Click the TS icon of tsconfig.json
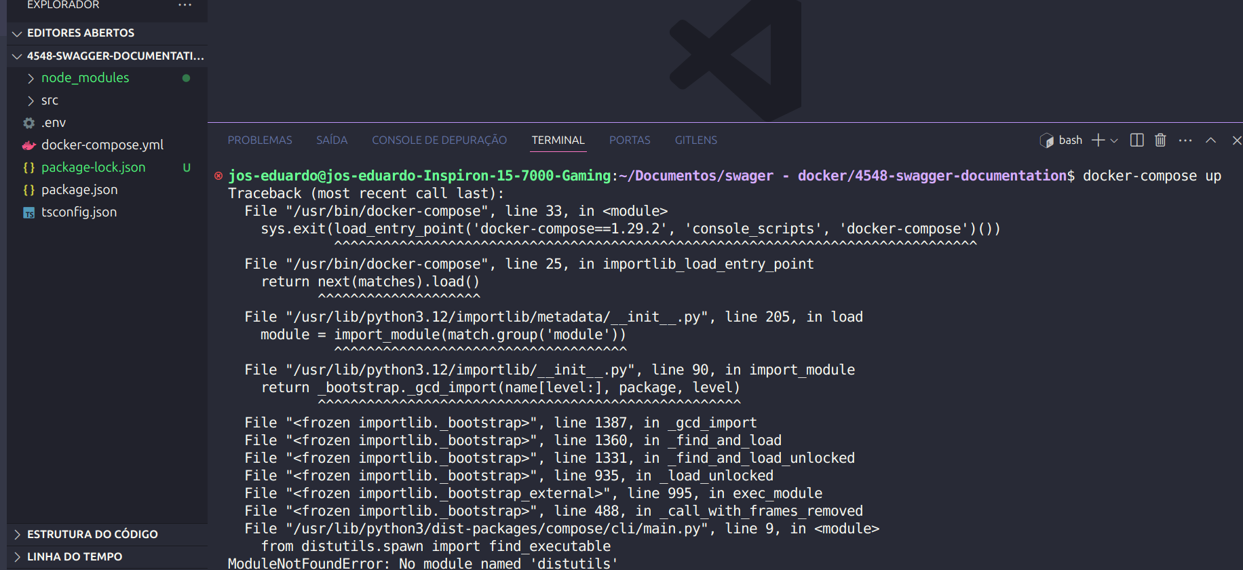The height and width of the screenshot is (570, 1243). click(x=29, y=213)
